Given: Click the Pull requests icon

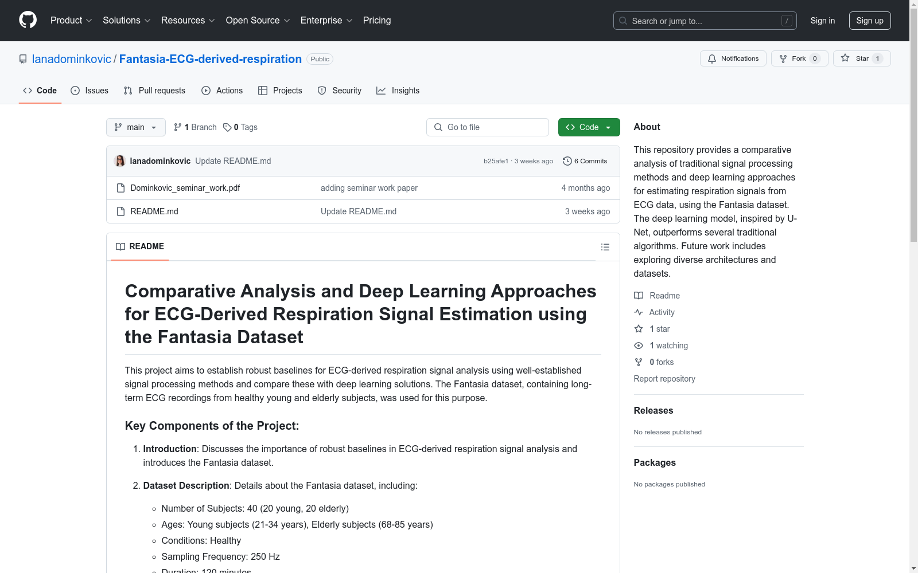Looking at the screenshot, I should [x=128, y=91].
